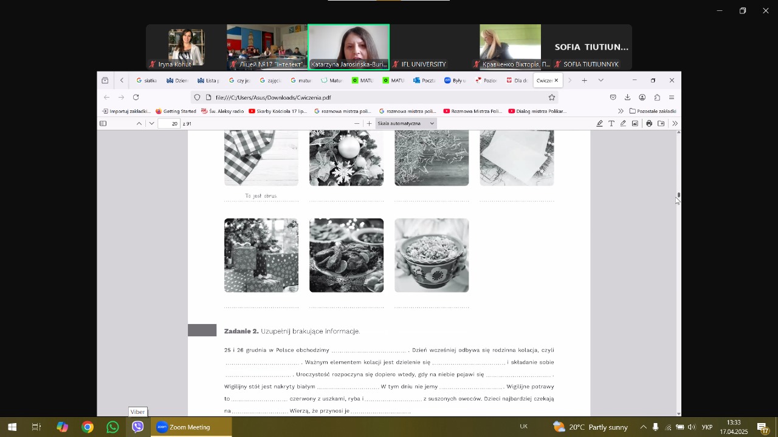
Task: Open Chrome from taskbar
Action: click(x=88, y=427)
